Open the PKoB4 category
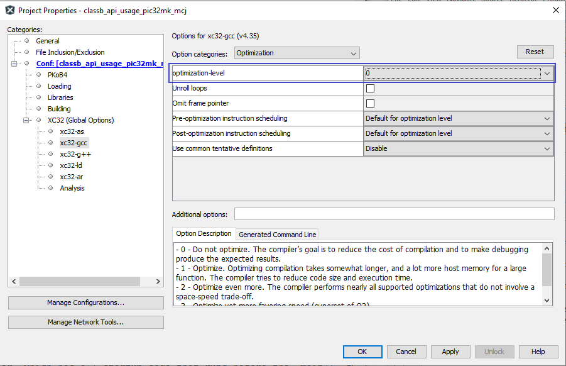566x366 pixels. tap(57, 75)
